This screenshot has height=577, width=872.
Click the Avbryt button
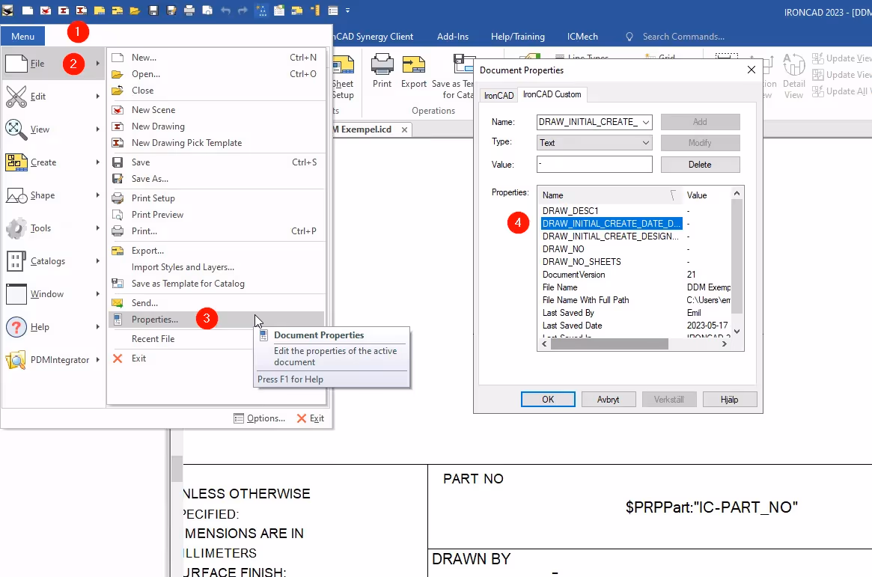coord(609,399)
